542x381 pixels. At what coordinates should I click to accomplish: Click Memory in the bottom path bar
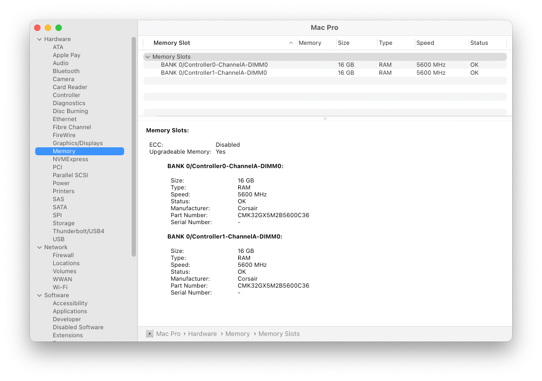pos(237,334)
